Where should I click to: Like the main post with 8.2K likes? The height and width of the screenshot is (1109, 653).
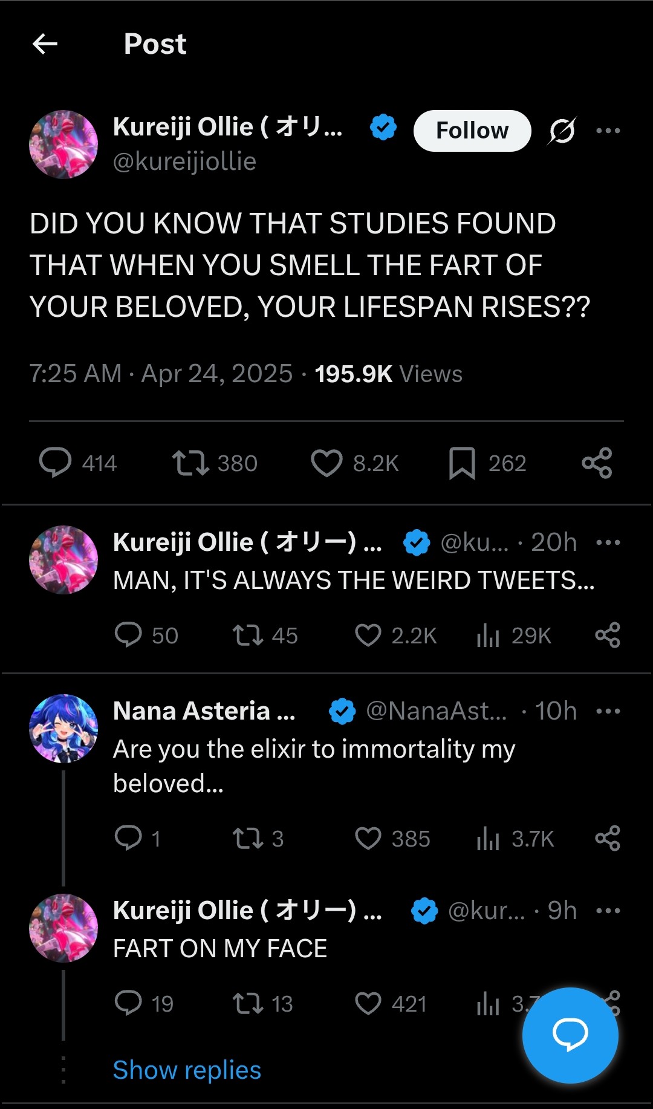(326, 463)
